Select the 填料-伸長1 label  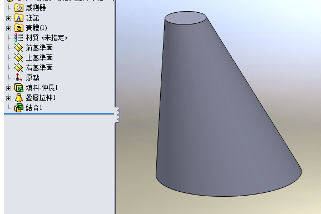[x=42, y=88]
